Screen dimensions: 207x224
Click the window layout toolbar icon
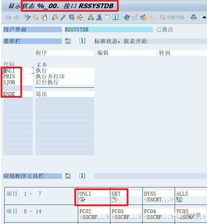107,17
